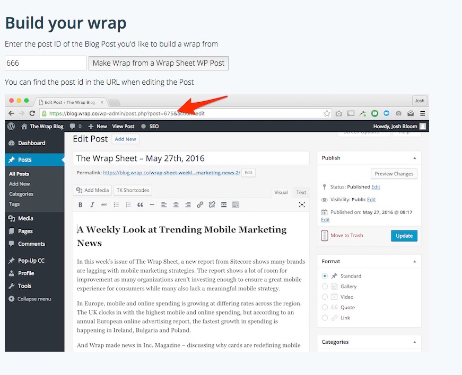Click the WordPress logo in the admin bar

(x=11, y=126)
